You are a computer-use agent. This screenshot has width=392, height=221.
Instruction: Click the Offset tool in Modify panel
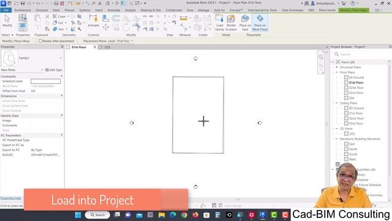pos(116,18)
